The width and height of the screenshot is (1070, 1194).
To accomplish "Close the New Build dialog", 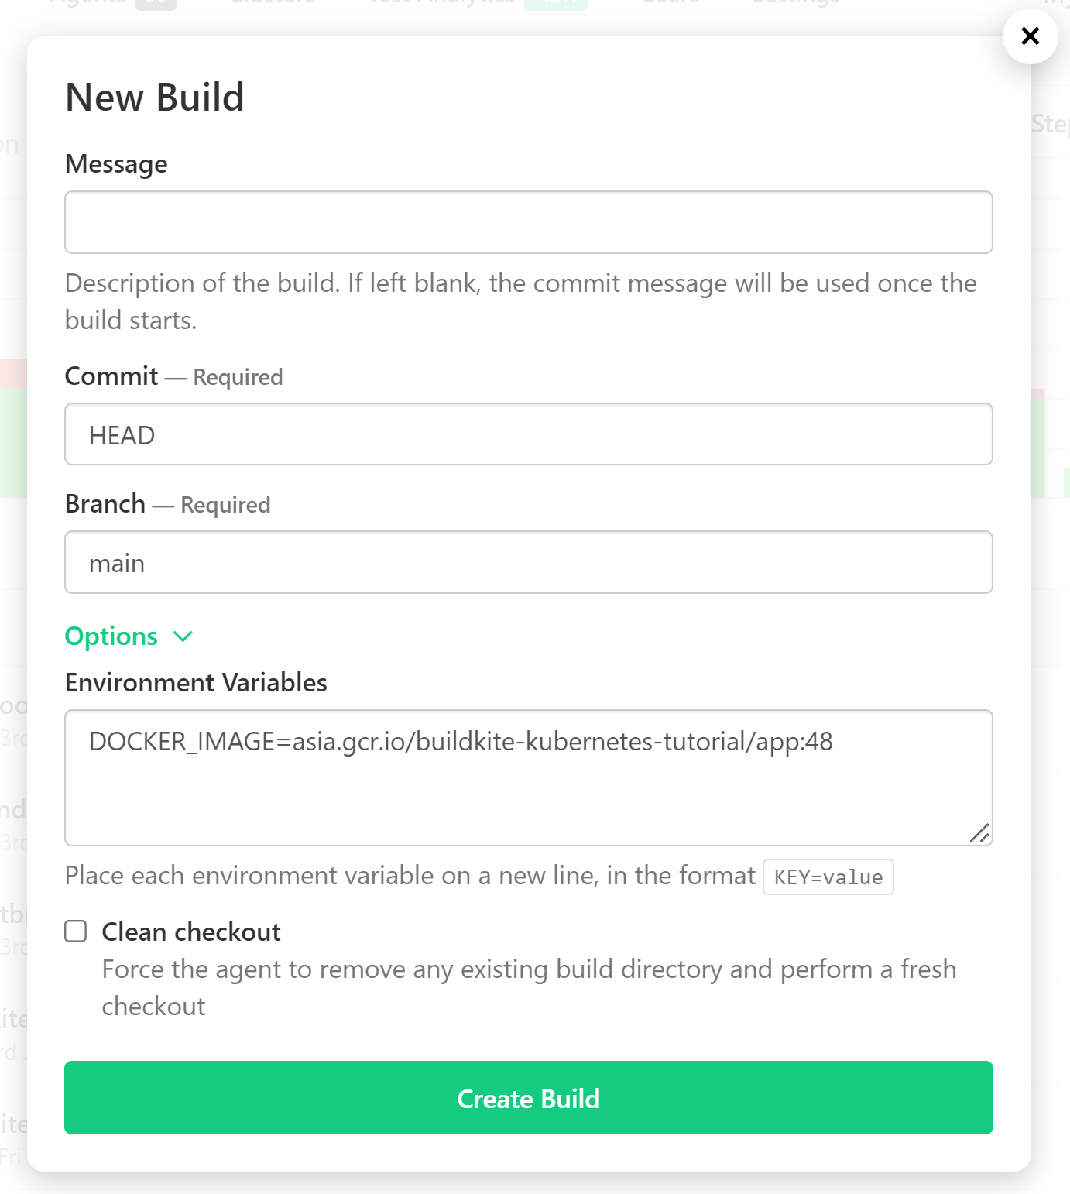I will coord(1030,36).
